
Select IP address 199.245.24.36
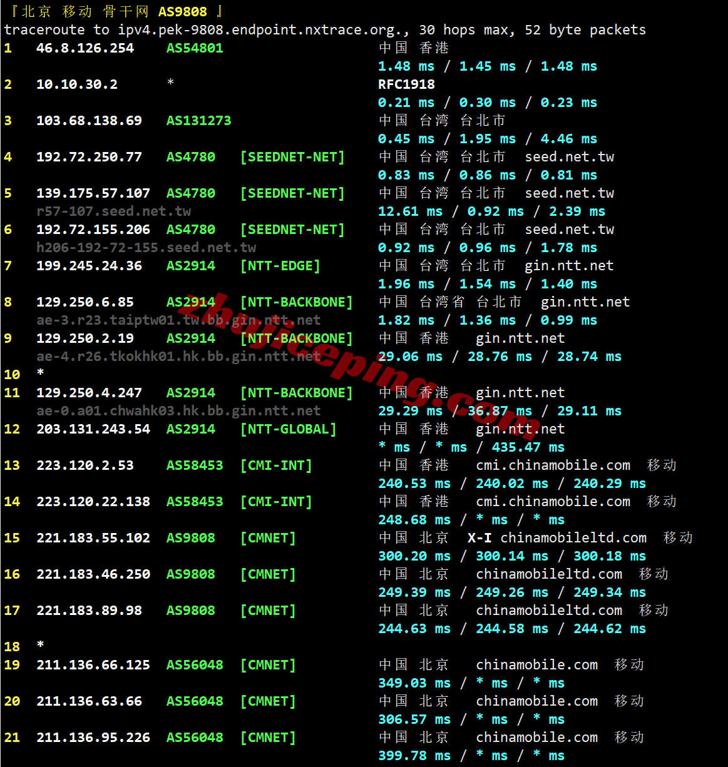(x=89, y=266)
